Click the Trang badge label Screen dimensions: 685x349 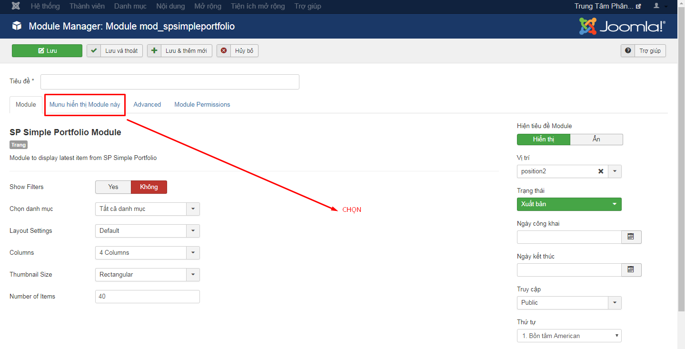tap(19, 145)
